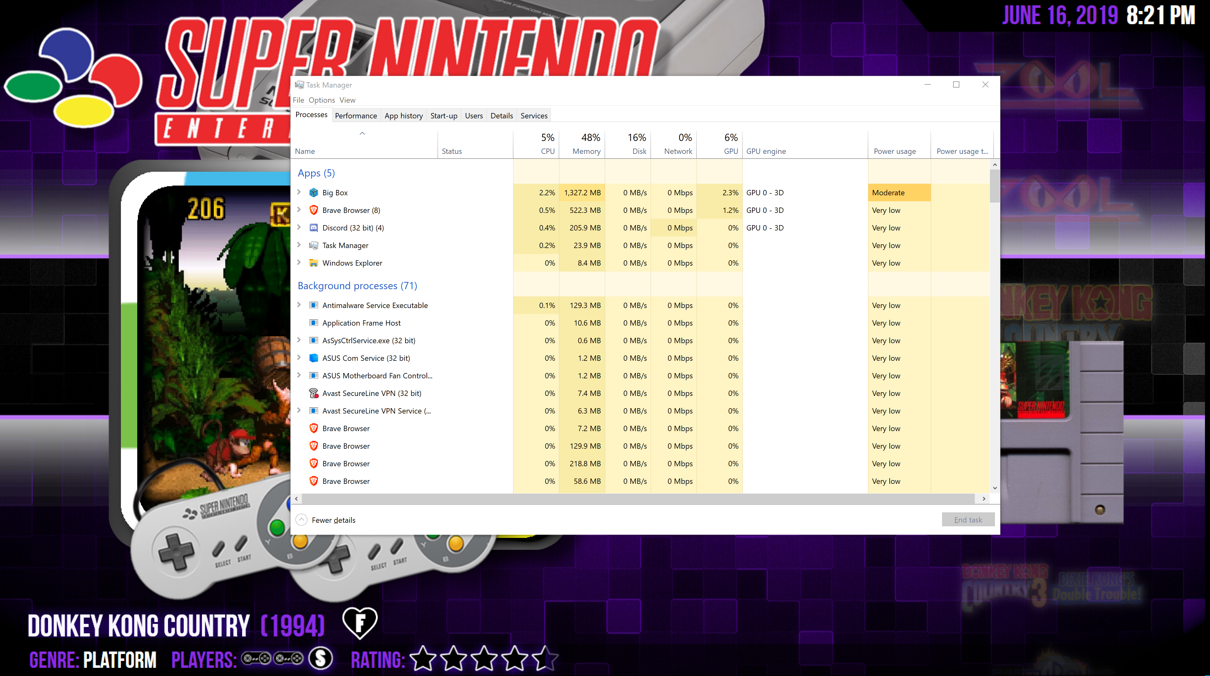Sort by the Name column header
Image resolution: width=1210 pixels, height=676 pixels.
[x=364, y=144]
